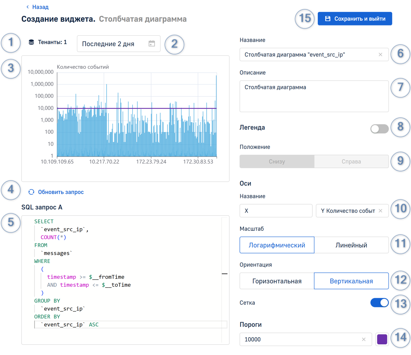Open the purple threshold color swatch

tap(382, 339)
